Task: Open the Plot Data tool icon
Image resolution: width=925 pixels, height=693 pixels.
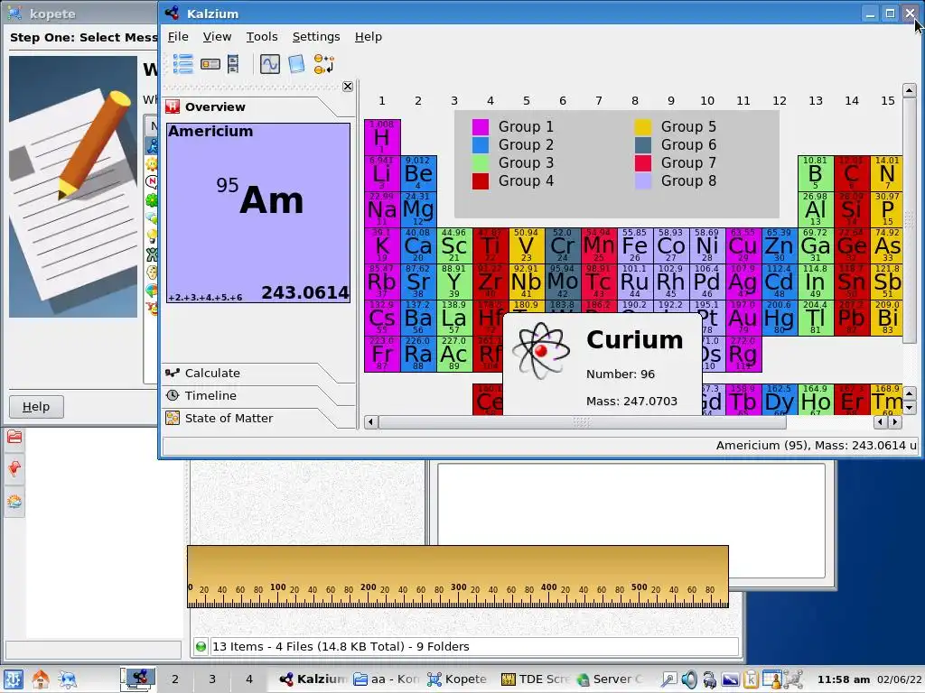Action: (x=269, y=64)
